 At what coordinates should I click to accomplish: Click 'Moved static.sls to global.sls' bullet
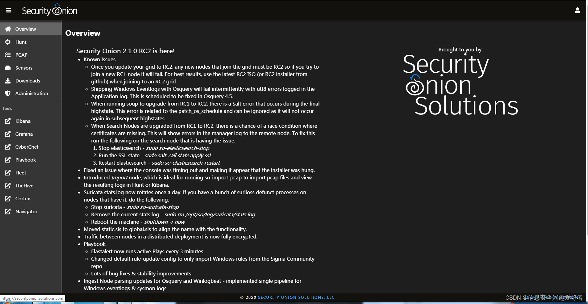(x=165, y=229)
